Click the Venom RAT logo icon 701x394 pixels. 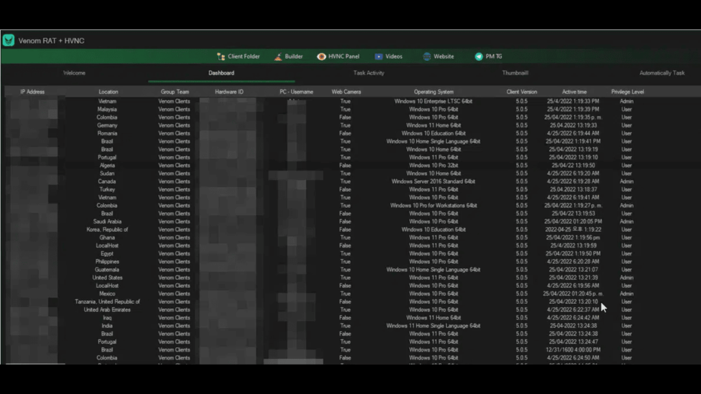8,40
